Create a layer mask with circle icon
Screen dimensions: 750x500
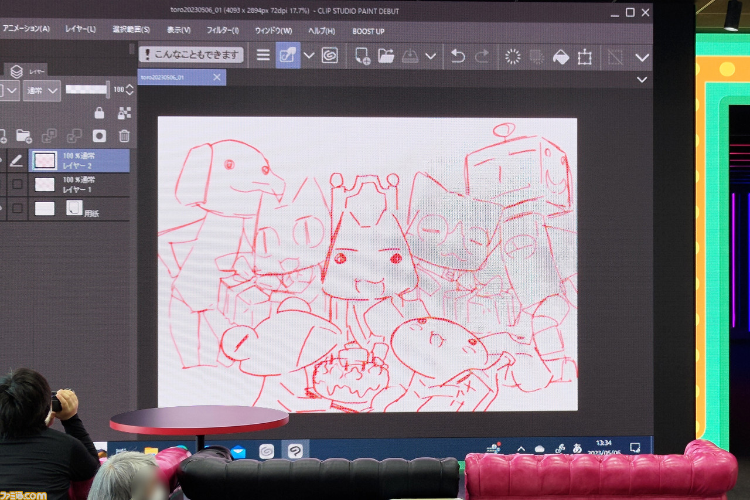(x=100, y=136)
